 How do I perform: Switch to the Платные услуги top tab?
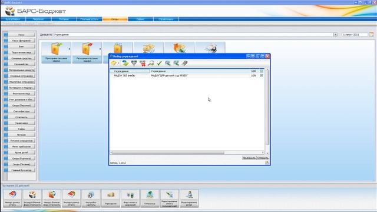coord(89,19)
